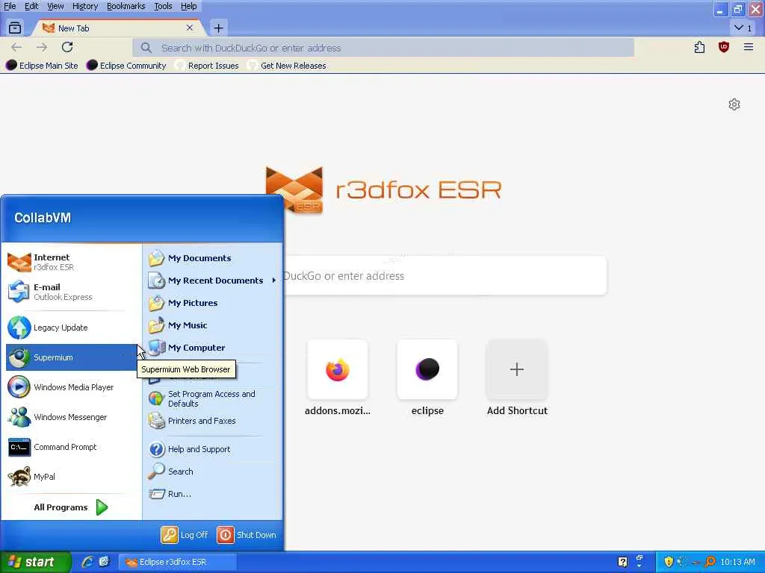Open the uBlock Origin shield icon
The width and height of the screenshot is (765, 573).
(x=723, y=47)
